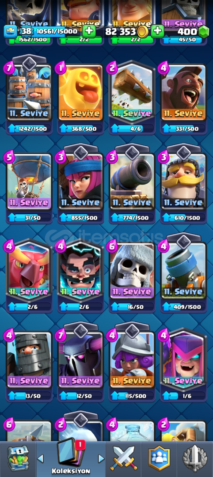Tap the gold coin icon
Image resolution: width=213 pixels, height=477 pixels.
142,31
